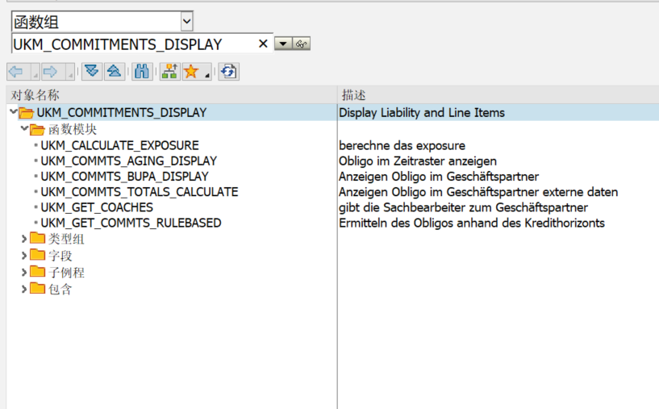Viewport: 659px width, 409px height.
Task: Expand the 类型组 folder
Action: tap(24, 239)
